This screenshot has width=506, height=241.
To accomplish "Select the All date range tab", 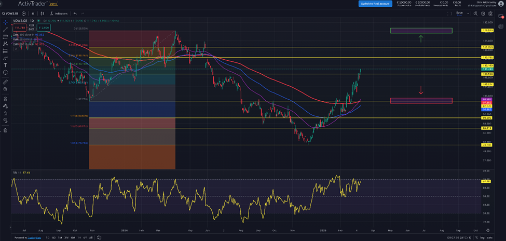I will 92,237.
